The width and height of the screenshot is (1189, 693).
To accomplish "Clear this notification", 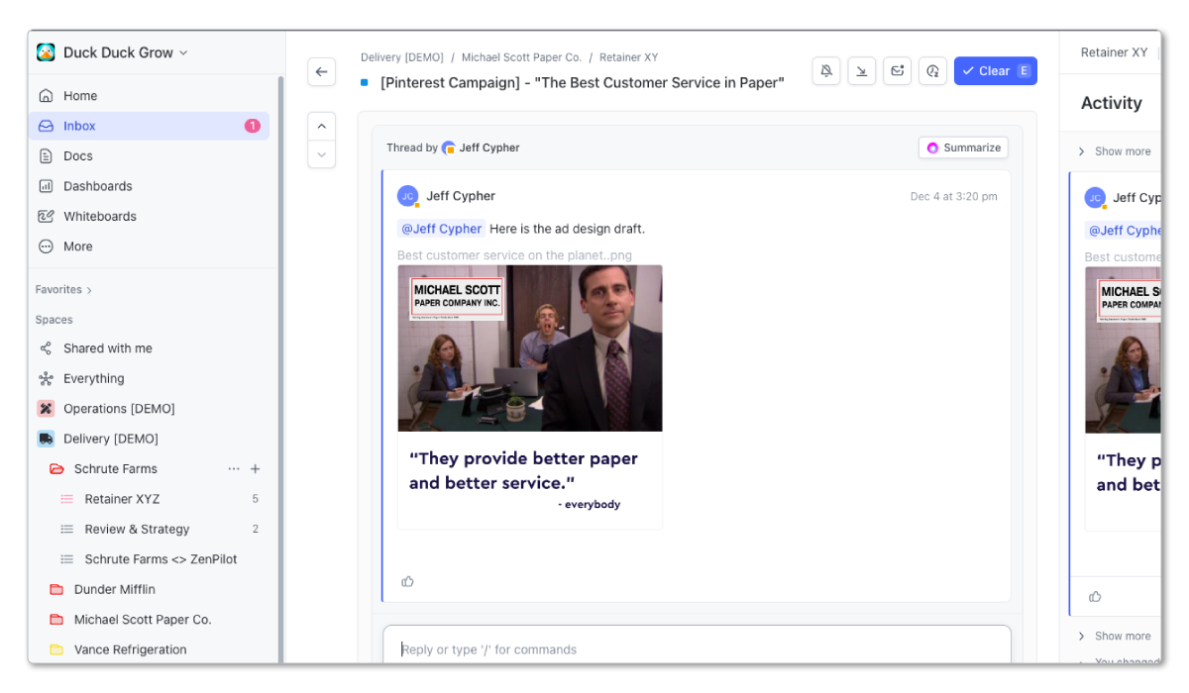I will (996, 71).
